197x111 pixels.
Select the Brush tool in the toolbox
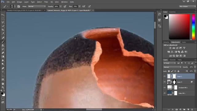pos(3,41)
